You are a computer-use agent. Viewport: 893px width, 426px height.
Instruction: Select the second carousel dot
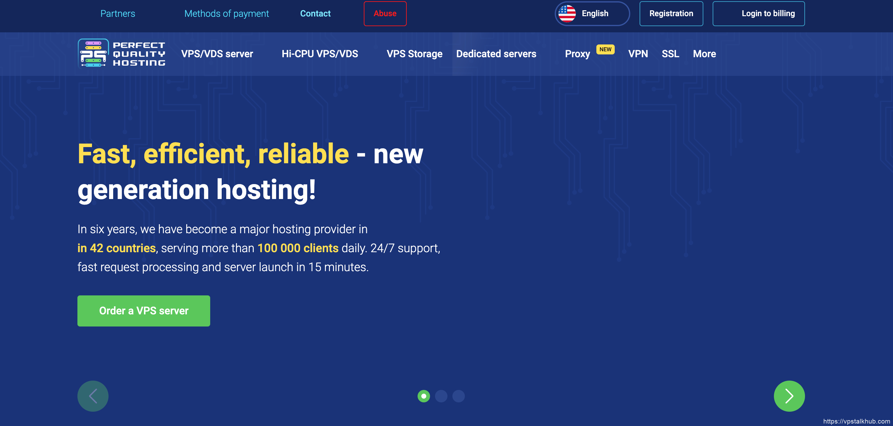pyautogui.click(x=441, y=395)
